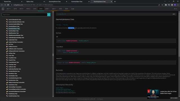This screenshot has height=101, width=180.
Task: Select the 2017.1 API version tab
Action: coord(9,9)
